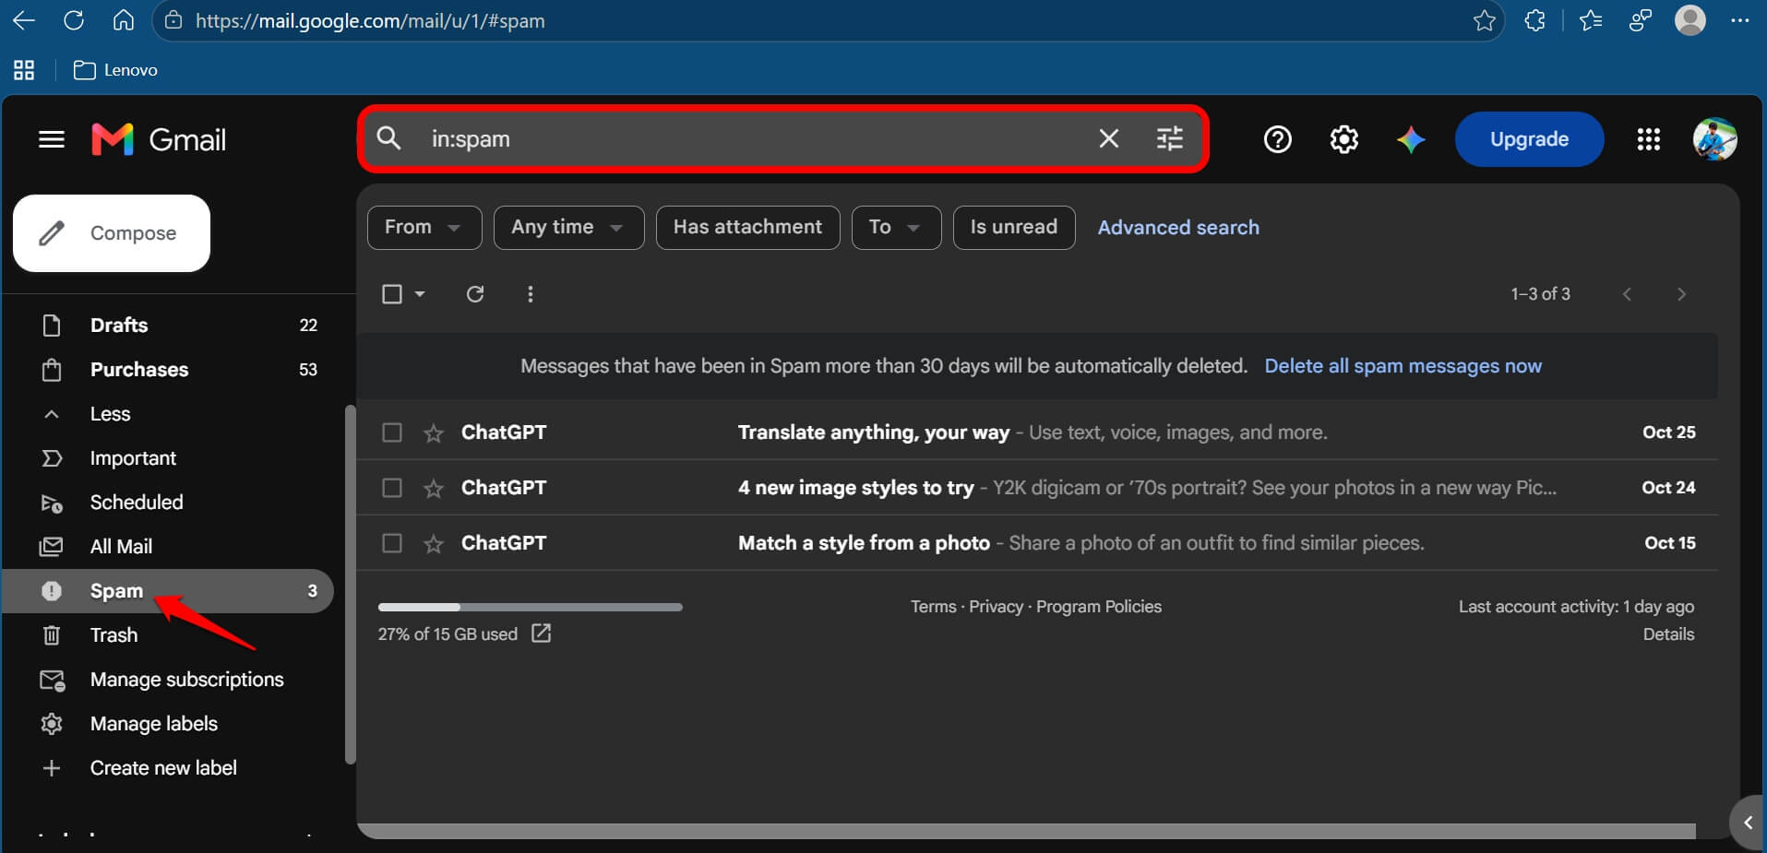Expand the To filter dropdown

(896, 228)
